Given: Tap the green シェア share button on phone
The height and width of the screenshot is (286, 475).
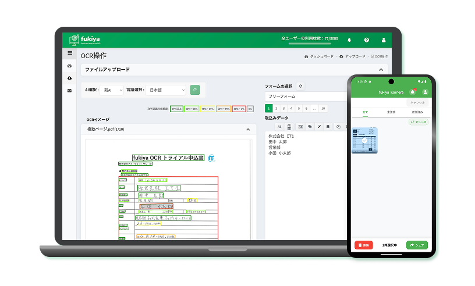Looking at the screenshot, I should [x=417, y=245].
